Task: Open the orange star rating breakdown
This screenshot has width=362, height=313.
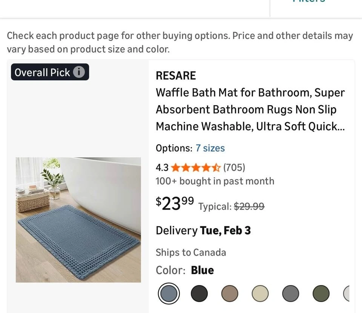Action: (x=196, y=167)
